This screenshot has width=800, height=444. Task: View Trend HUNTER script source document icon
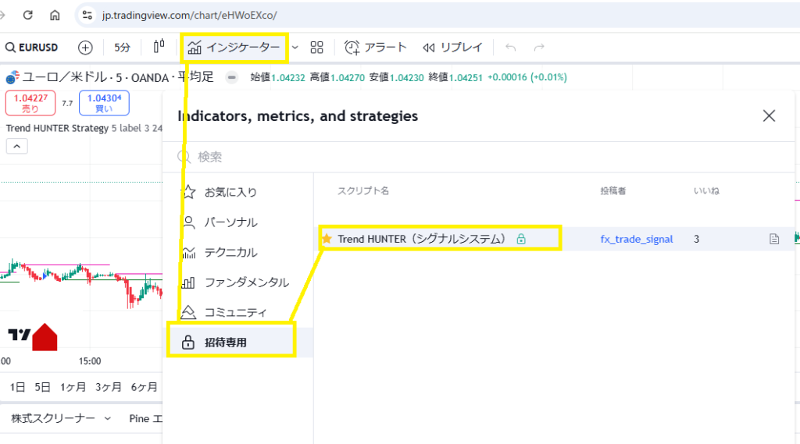coord(774,239)
